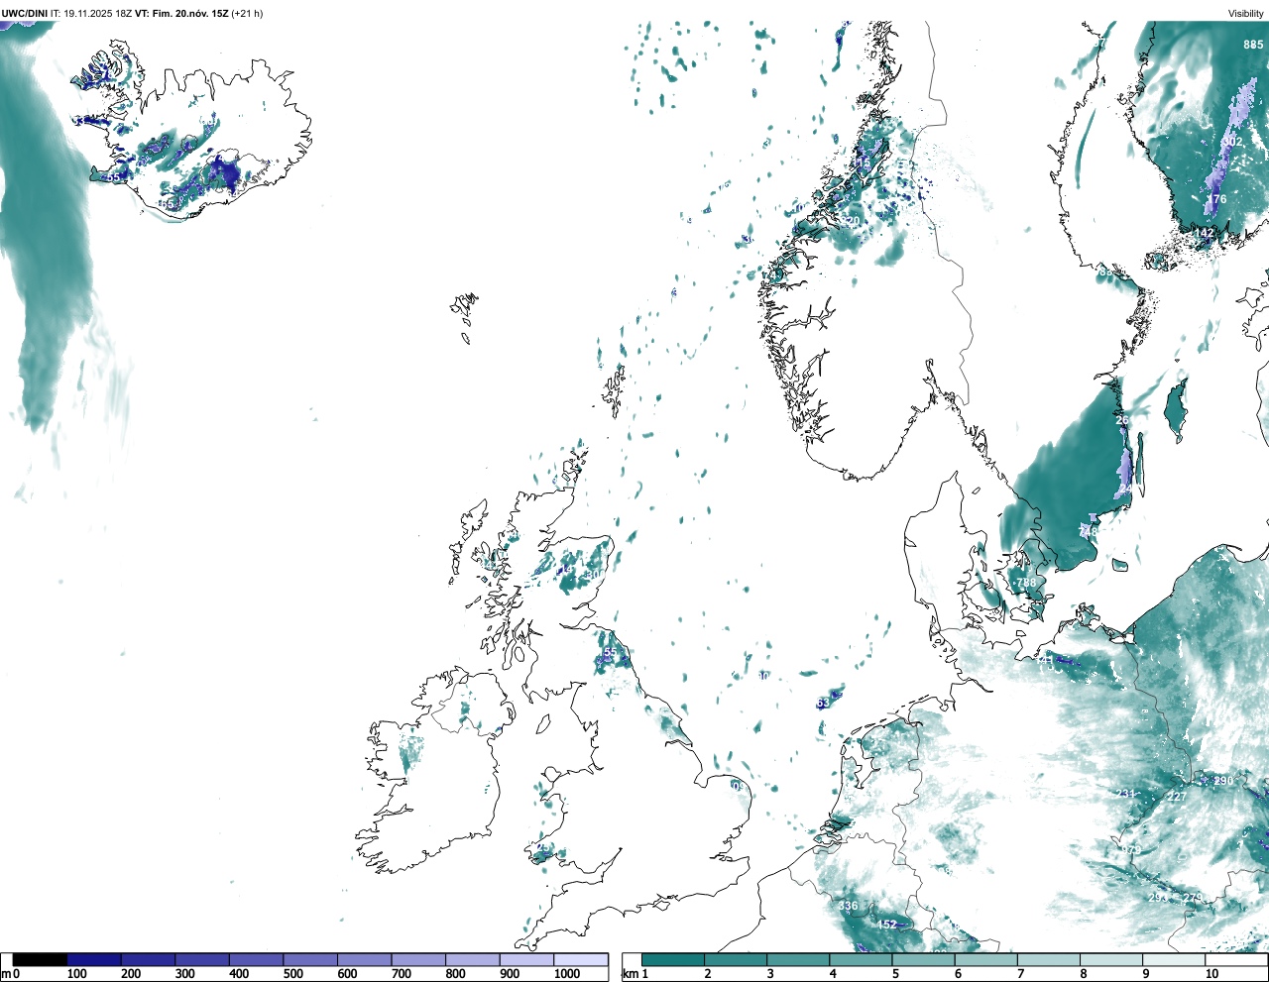Click the '885' visibility value near Finland
Image resolution: width=1269 pixels, height=982 pixels.
[1254, 45]
